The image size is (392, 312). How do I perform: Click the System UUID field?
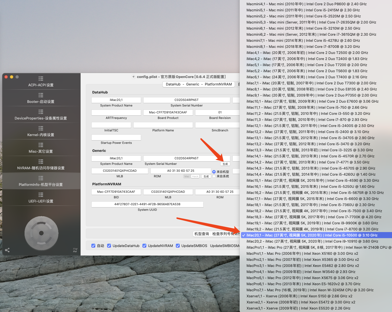pyautogui.click(x=147, y=204)
